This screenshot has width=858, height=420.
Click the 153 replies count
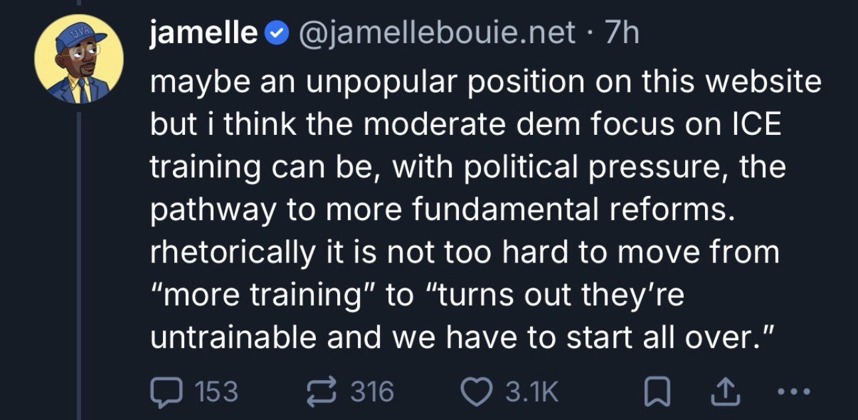[217, 392]
